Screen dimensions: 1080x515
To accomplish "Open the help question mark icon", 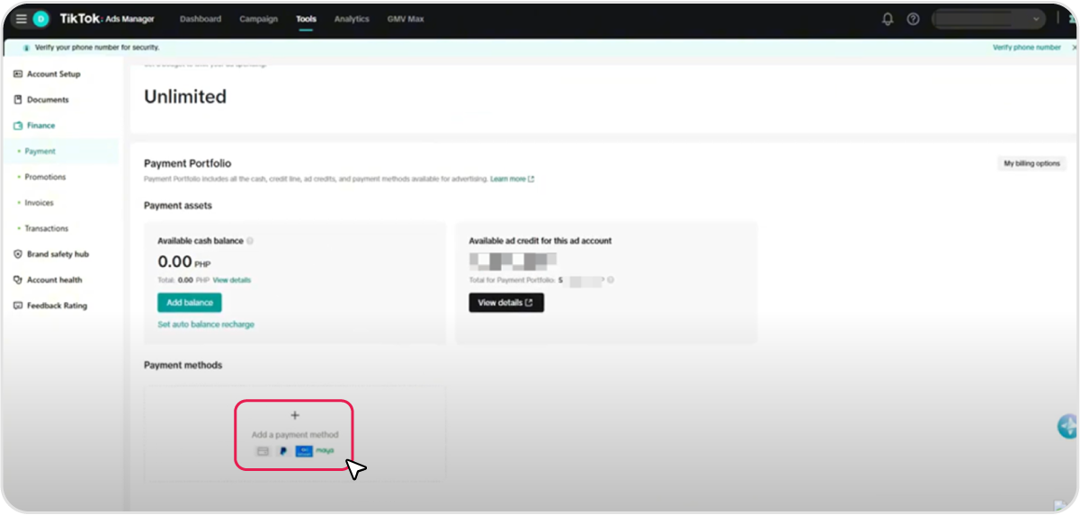I will [x=913, y=19].
